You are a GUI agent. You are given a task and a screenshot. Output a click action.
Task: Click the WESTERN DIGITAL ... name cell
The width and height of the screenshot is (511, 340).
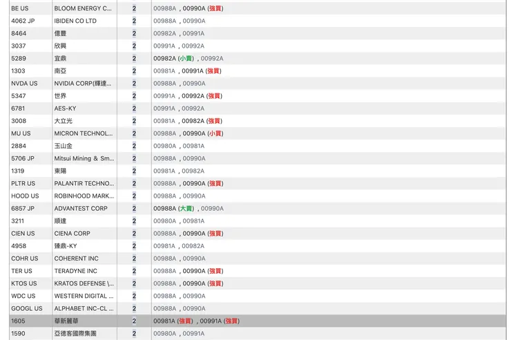[x=84, y=296]
